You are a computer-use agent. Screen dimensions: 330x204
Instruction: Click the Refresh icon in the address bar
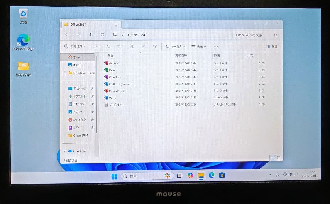click(x=103, y=34)
